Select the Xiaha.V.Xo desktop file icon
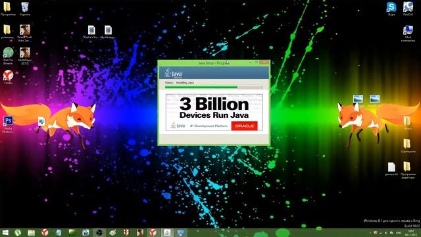 (x=91, y=32)
